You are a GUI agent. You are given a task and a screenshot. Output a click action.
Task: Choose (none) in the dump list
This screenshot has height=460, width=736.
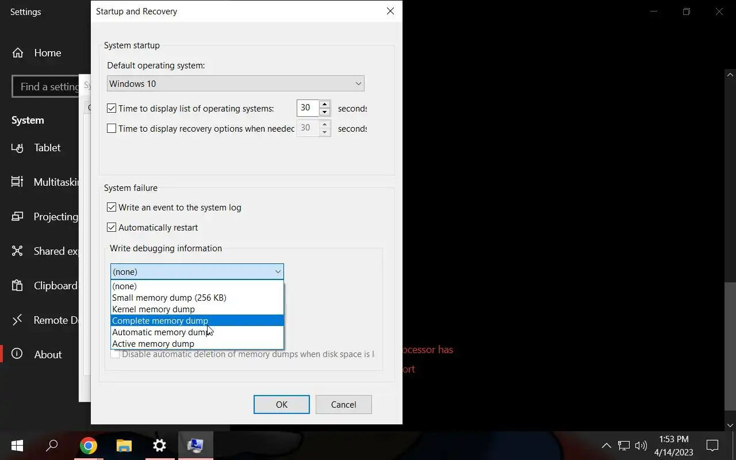pyautogui.click(x=197, y=286)
